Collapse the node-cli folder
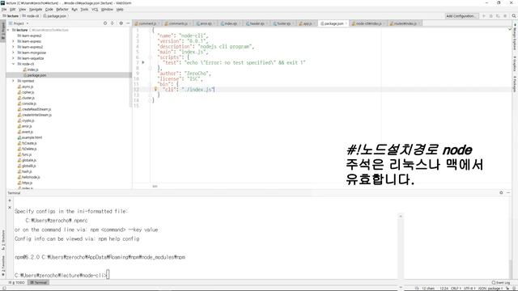The height and width of the screenshot is (291, 518). tap(13, 64)
